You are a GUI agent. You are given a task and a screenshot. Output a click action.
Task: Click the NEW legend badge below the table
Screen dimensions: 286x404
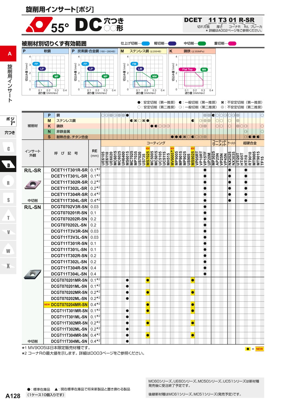[260, 349]
